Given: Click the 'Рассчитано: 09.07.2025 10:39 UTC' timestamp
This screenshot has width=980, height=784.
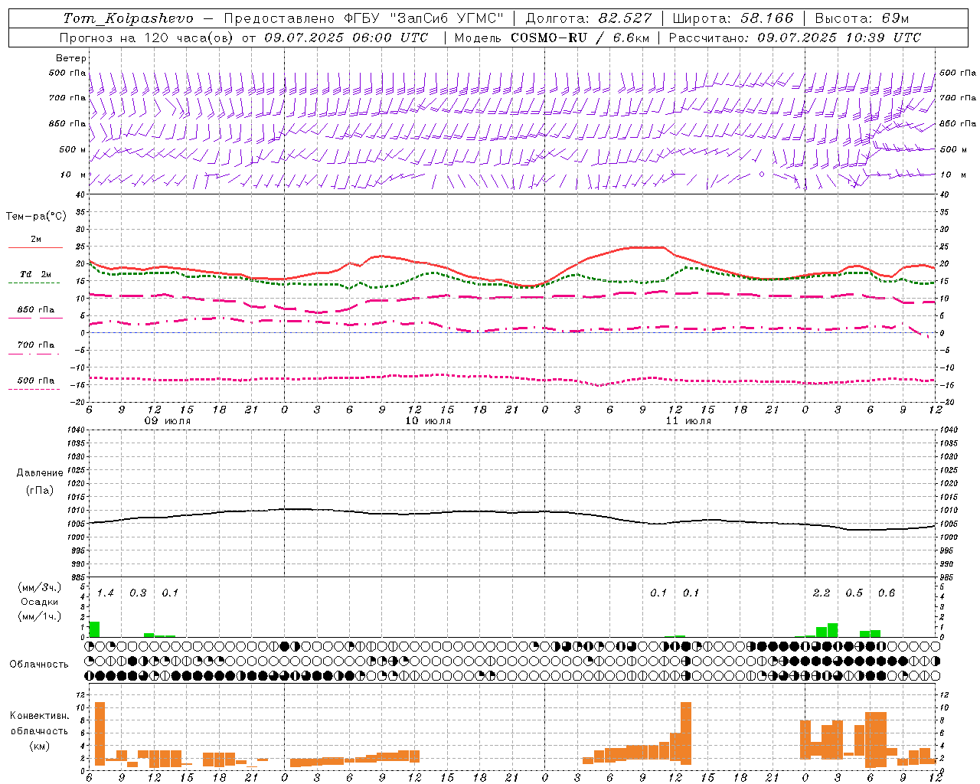Looking at the screenshot, I should pos(795,38).
